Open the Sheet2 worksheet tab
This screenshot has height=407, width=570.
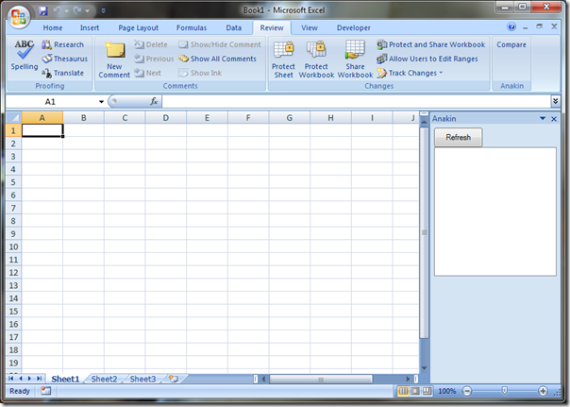tap(104, 379)
